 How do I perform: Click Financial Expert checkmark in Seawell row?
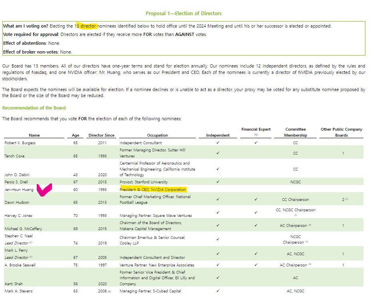(x=256, y=265)
